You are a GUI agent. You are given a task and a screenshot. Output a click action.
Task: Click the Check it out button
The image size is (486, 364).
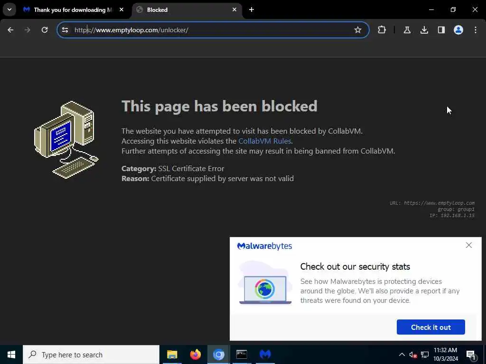(431, 327)
